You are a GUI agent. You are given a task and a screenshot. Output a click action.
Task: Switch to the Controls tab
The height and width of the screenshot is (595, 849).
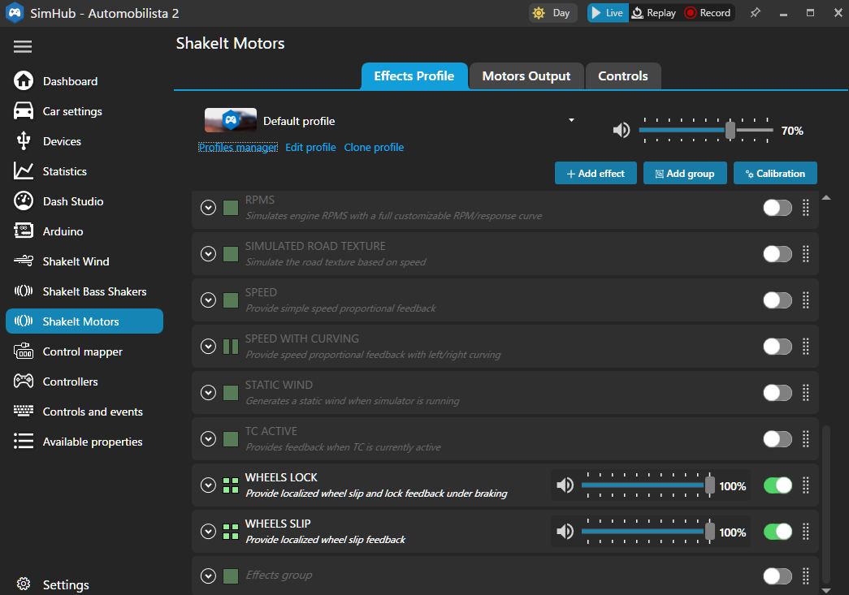click(x=622, y=75)
